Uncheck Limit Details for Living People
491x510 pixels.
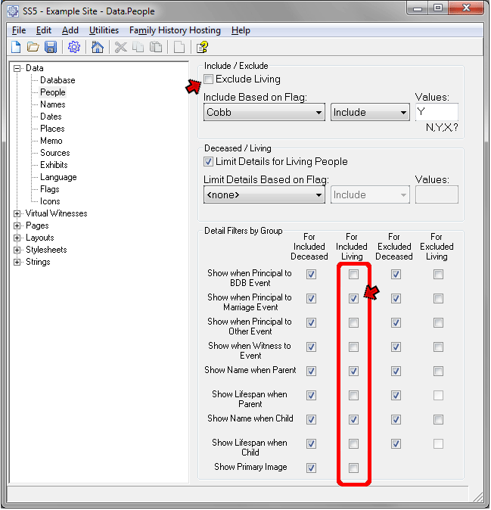(x=209, y=161)
